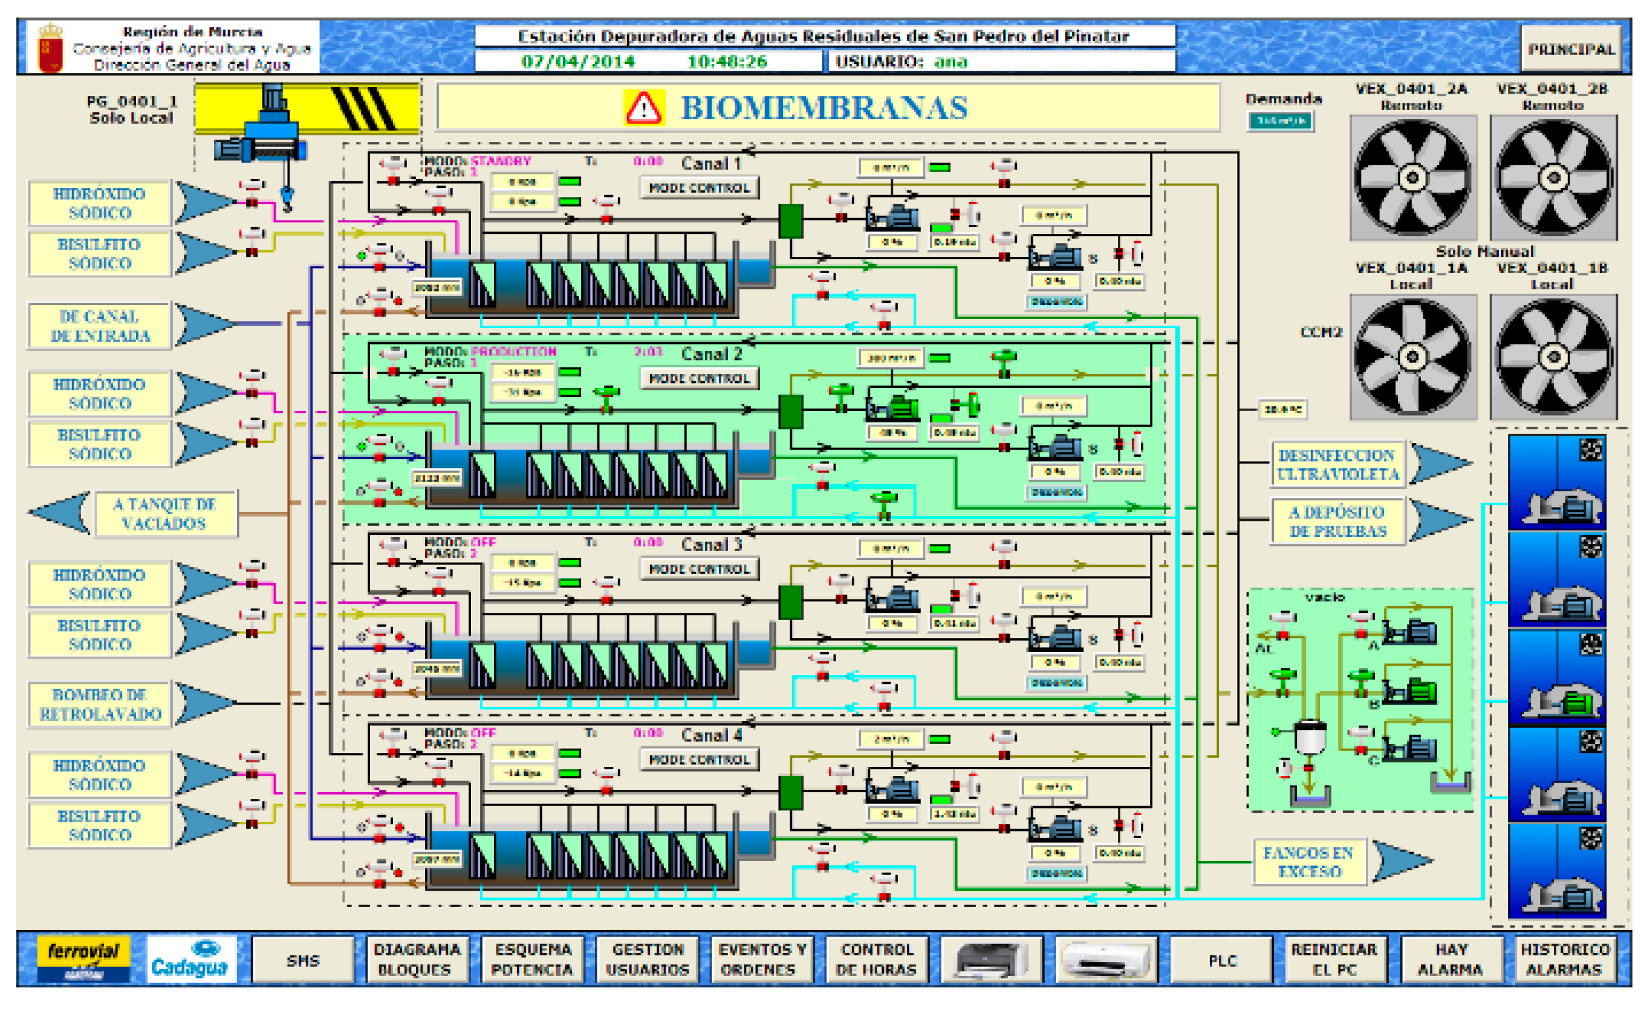Click the white inkjet printer icon
Screen dimensions: 1650x1011
click(x=1106, y=960)
